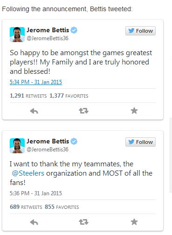Viewport: 172px width, 235px height.
Task: Retweet the second tweet about Steelers fans
Action: 83,222
